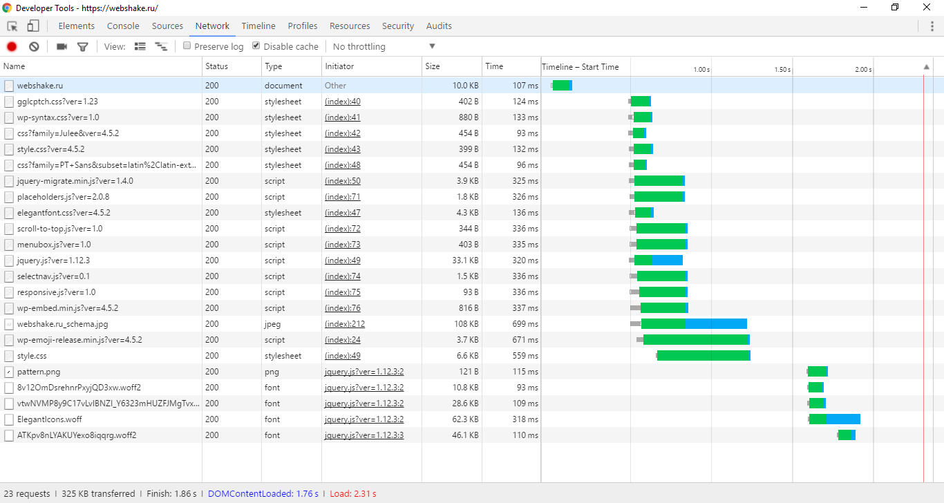This screenshot has width=944, height=503.
Task: Open the network filter funnel
Action: pos(83,46)
